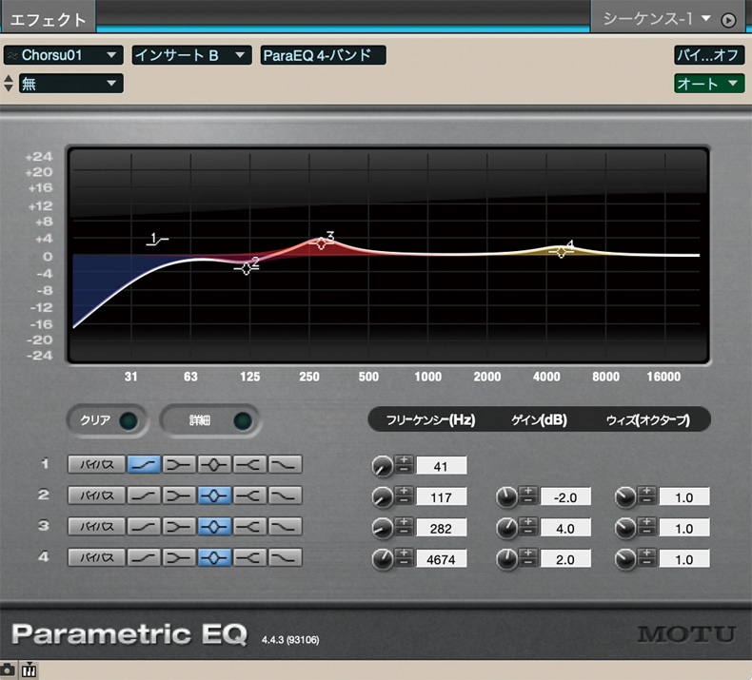
Task: Click band 4 gain knob
Action: [x=506, y=560]
